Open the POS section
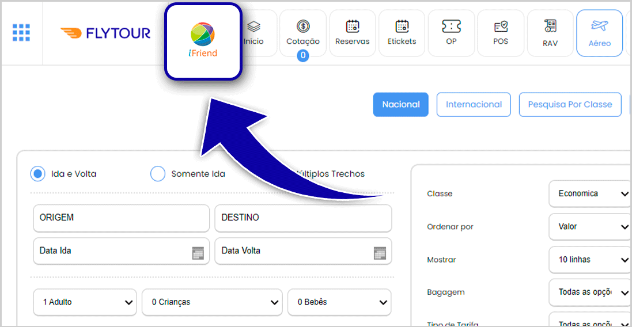The height and width of the screenshot is (327, 632). coord(501,33)
